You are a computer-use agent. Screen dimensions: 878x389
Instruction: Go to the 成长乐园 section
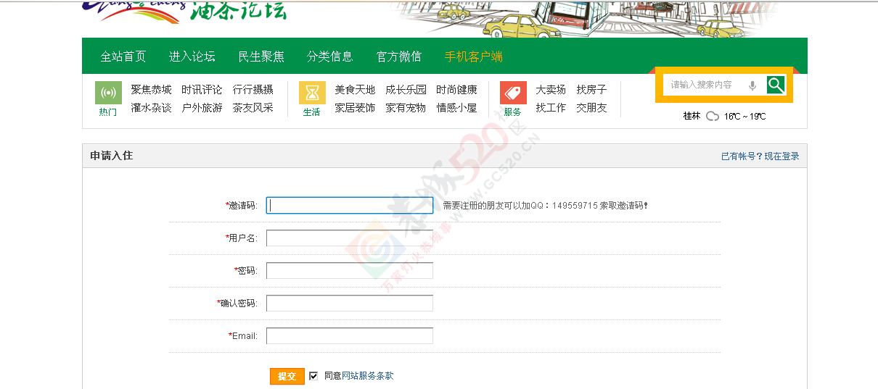pyautogui.click(x=406, y=90)
